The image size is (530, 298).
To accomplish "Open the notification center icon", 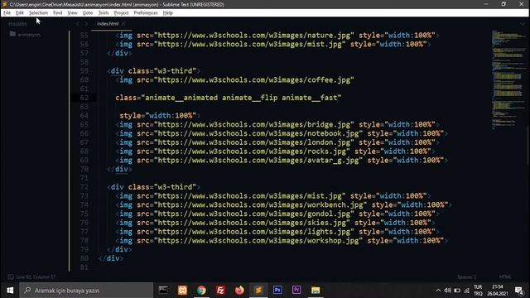I will (x=519, y=291).
